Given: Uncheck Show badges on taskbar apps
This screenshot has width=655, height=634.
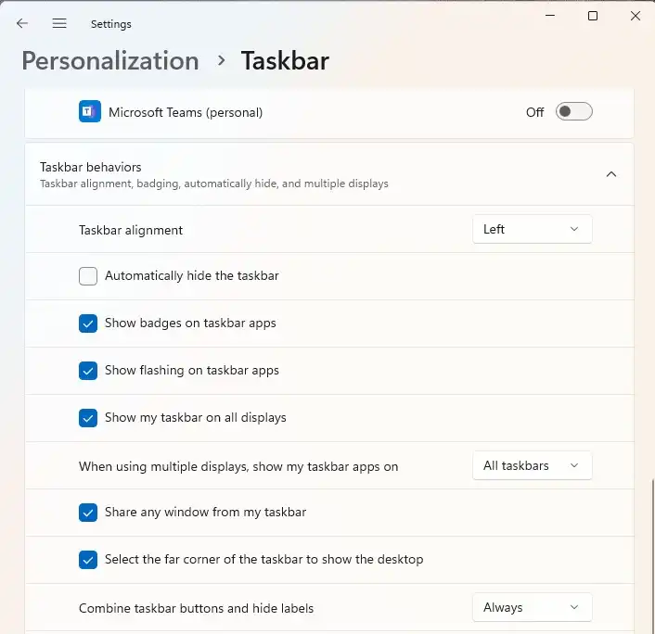Looking at the screenshot, I should click(88, 323).
